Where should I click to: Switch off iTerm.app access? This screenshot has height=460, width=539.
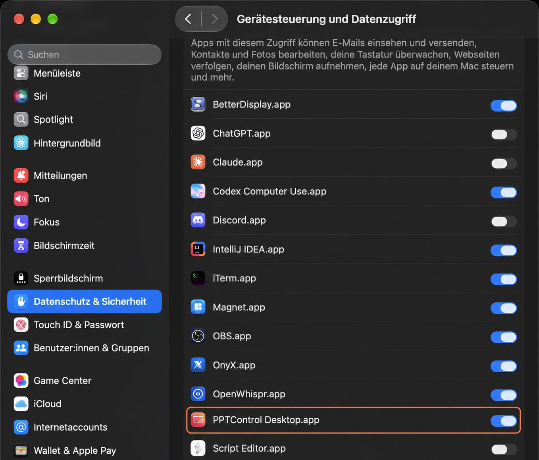tap(504, 279)
